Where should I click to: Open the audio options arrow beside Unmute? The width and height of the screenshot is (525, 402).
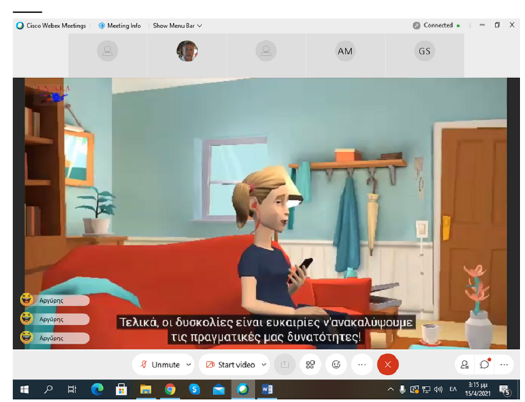[x=189, y=364]
